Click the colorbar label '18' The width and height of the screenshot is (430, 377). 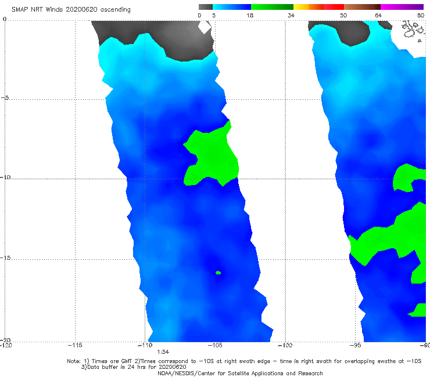click(249, 16)
